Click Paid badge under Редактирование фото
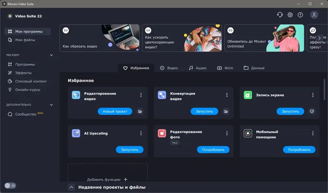This screenshot has height=193, width=328. (x=175, y=143)
